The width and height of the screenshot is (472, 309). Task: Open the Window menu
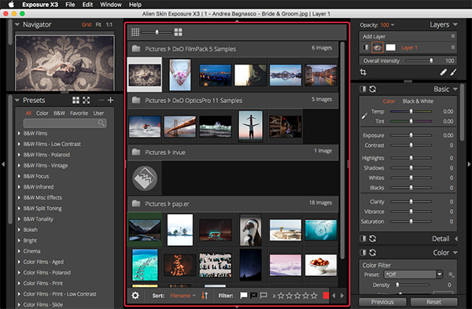(111, 5)
